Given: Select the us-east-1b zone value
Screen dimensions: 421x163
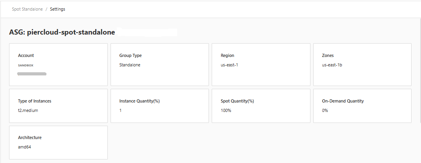Looking at the screenshot, I should coord(332,65).
